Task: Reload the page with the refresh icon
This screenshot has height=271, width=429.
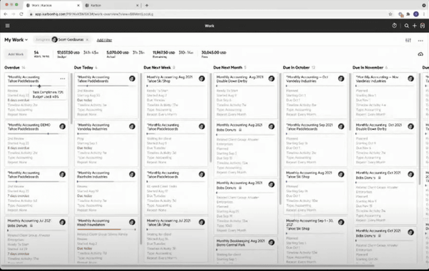Action: [x=21, y=14]
